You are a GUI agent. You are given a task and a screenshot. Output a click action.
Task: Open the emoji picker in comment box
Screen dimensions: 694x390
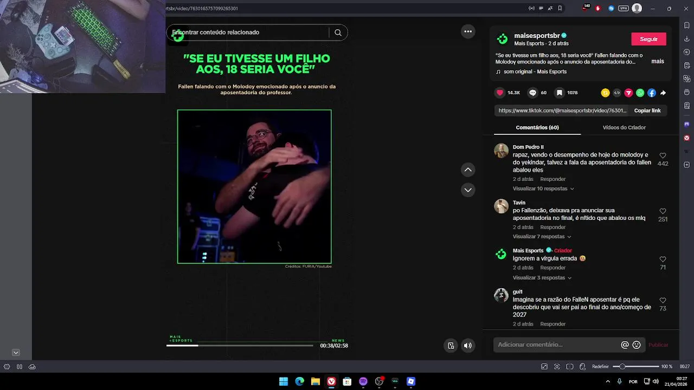pyautogui.click(x=637, y=344)
